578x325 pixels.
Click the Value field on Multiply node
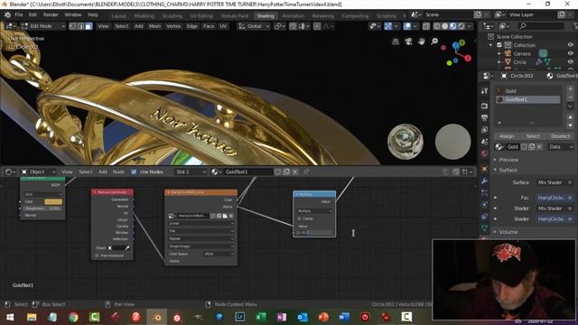(314, 233)
